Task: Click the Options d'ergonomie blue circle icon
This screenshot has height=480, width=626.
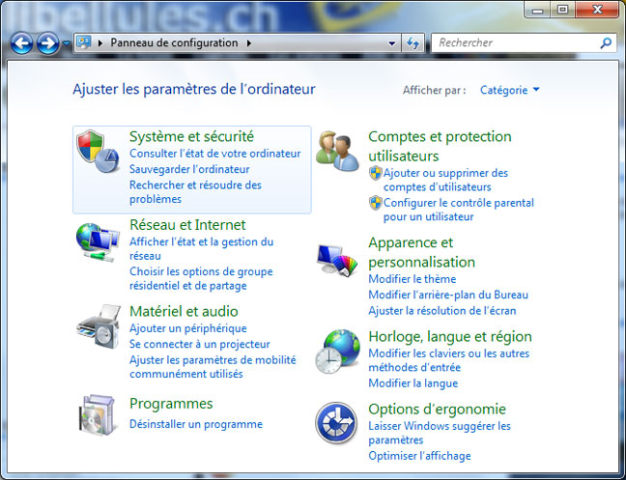Action: pyautogui.click(x=336, y=423)
